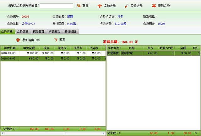
Task: Click the horizontal scrollbar's left arrow
Action: tap(2, 133)
